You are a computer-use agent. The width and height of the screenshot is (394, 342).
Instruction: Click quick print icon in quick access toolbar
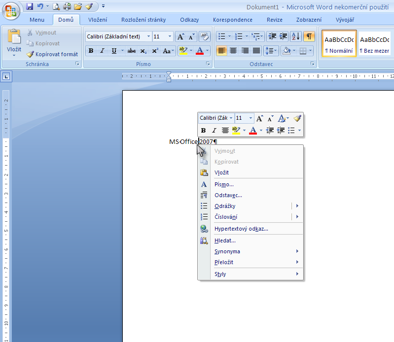pyautogui.click(x=67, y=6)
